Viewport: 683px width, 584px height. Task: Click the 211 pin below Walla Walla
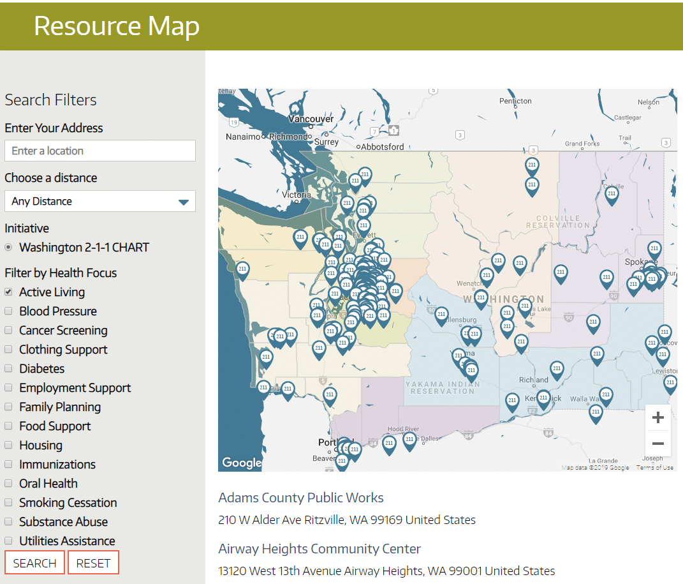coord(596,414)
